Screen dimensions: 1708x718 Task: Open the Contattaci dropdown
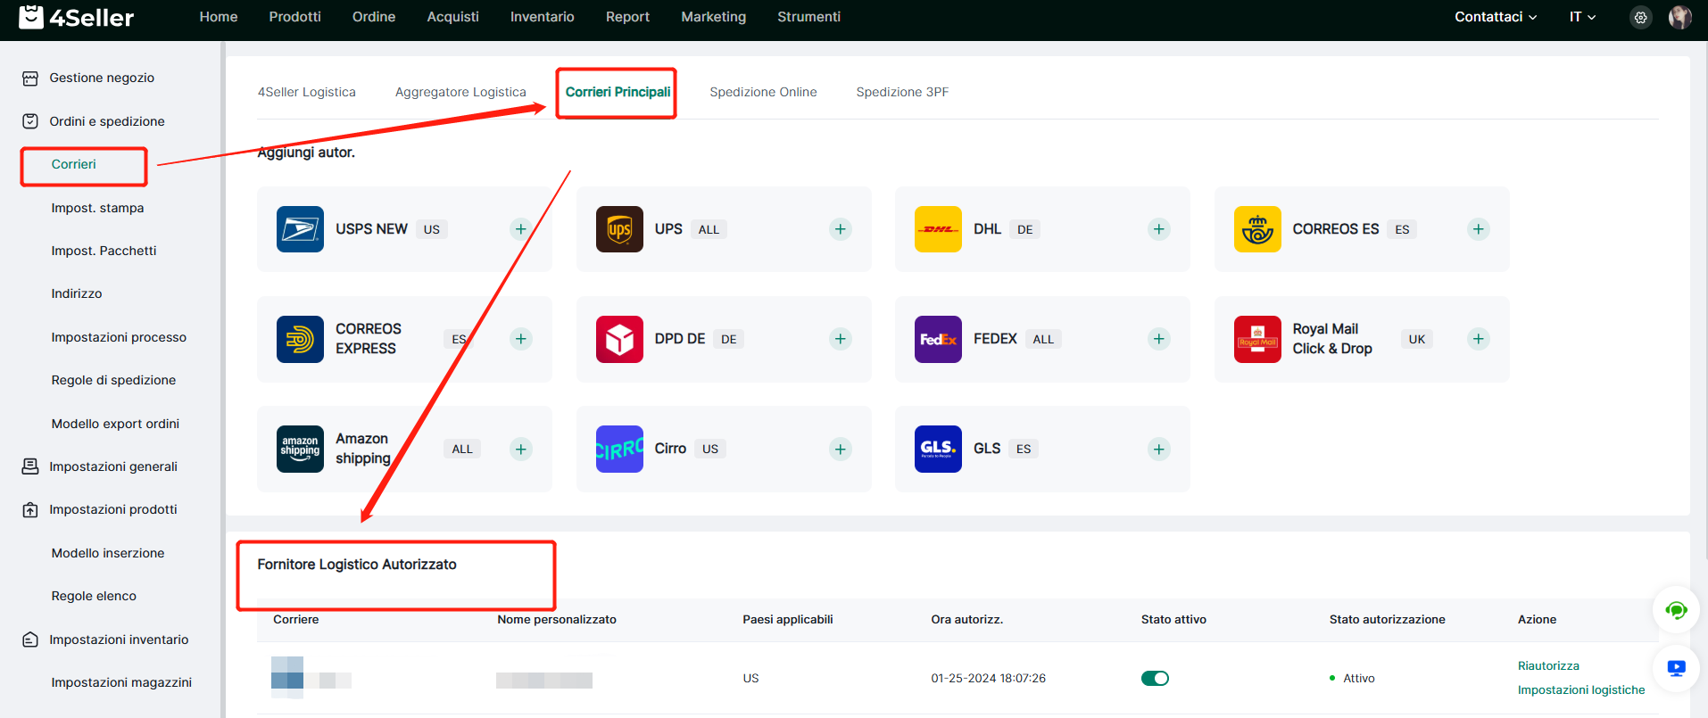pos(1496,17)
